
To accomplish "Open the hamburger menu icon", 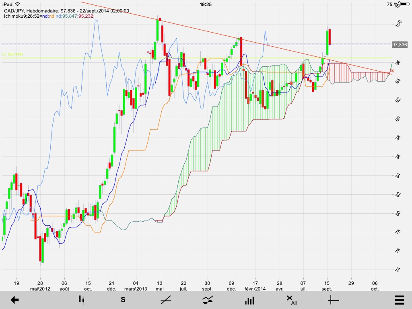I will click(400, 300).
